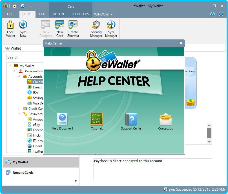Click the navigation pane overflow chevron
Viewport: 228px width, 194px height.
[x=76, y=182]
